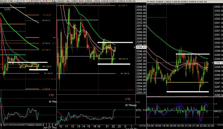Click the 15:30 time label on right chart

150,126
